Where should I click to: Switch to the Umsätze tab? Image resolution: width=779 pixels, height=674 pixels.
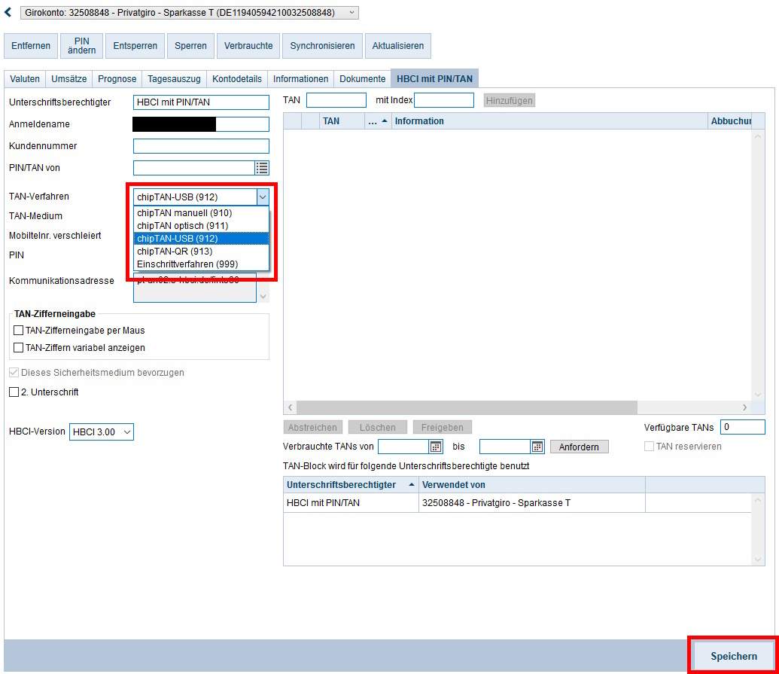point(68,79)
